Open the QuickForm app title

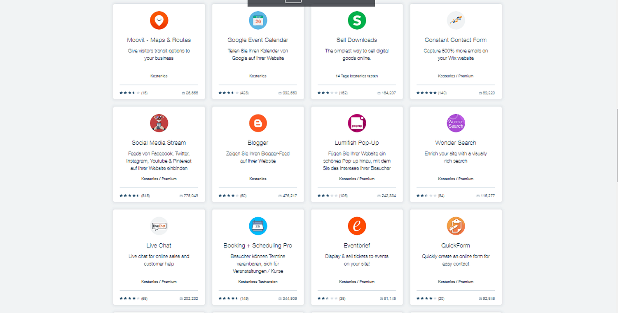pyautogui.click(x=456, y=245)
